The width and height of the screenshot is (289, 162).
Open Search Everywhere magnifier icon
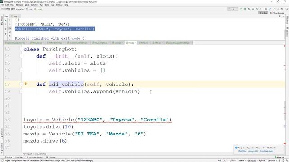(x=287, y=9)
